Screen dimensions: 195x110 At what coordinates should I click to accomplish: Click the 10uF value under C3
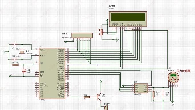tap(29, 72)
